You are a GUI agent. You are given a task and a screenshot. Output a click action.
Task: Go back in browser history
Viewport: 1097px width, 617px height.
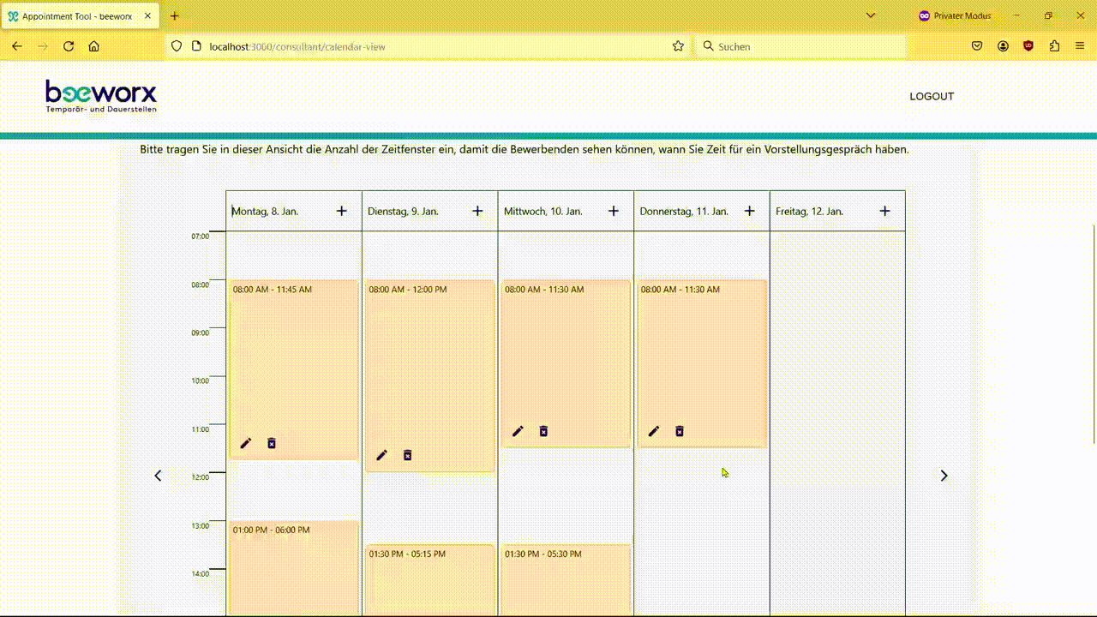pyautogui.click(x=17, y=46)
